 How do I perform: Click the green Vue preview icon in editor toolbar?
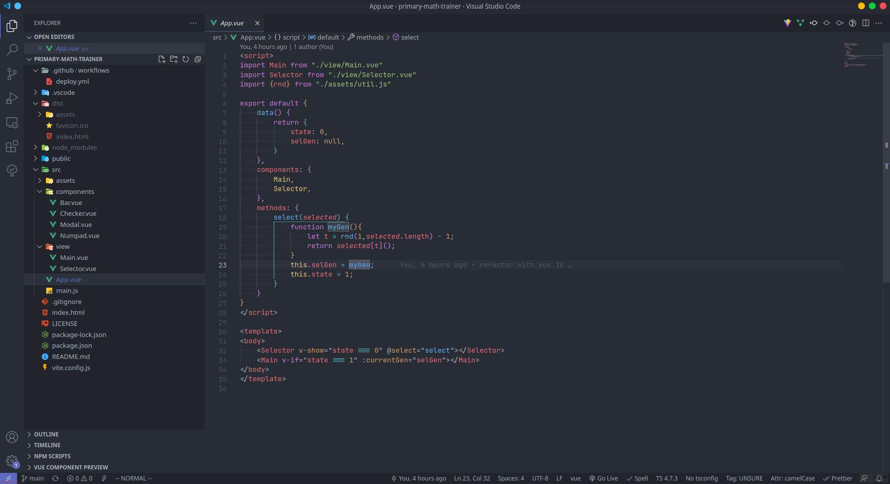tap(800, 23)
